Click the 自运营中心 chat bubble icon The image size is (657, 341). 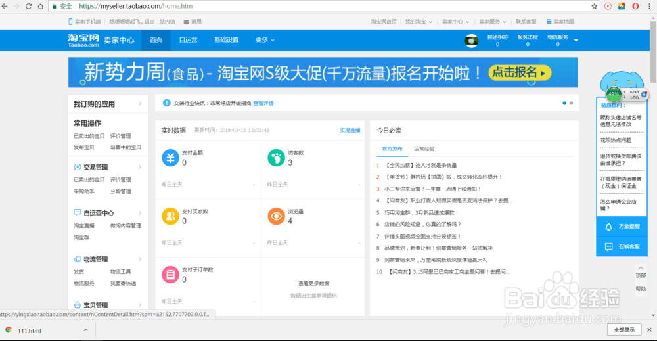(x=77, y=212)
